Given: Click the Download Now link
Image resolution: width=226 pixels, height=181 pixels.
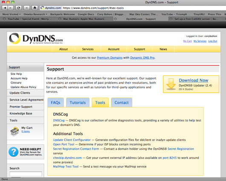Looking at the screenshot, I should click(x=194, y=80).
